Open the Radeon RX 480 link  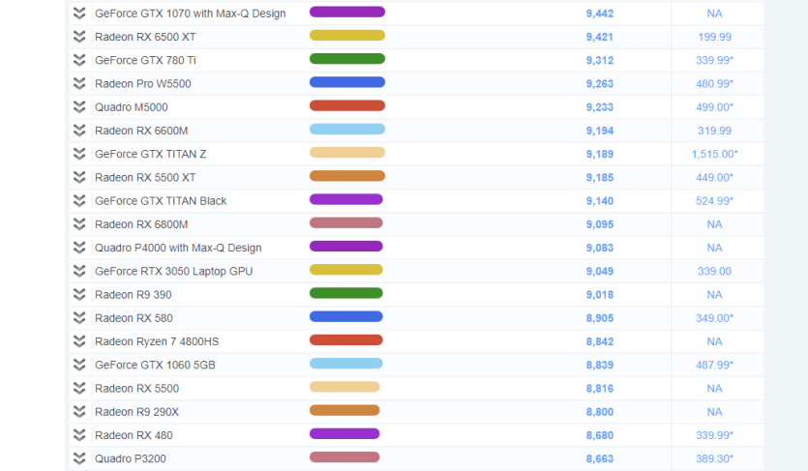134,435
